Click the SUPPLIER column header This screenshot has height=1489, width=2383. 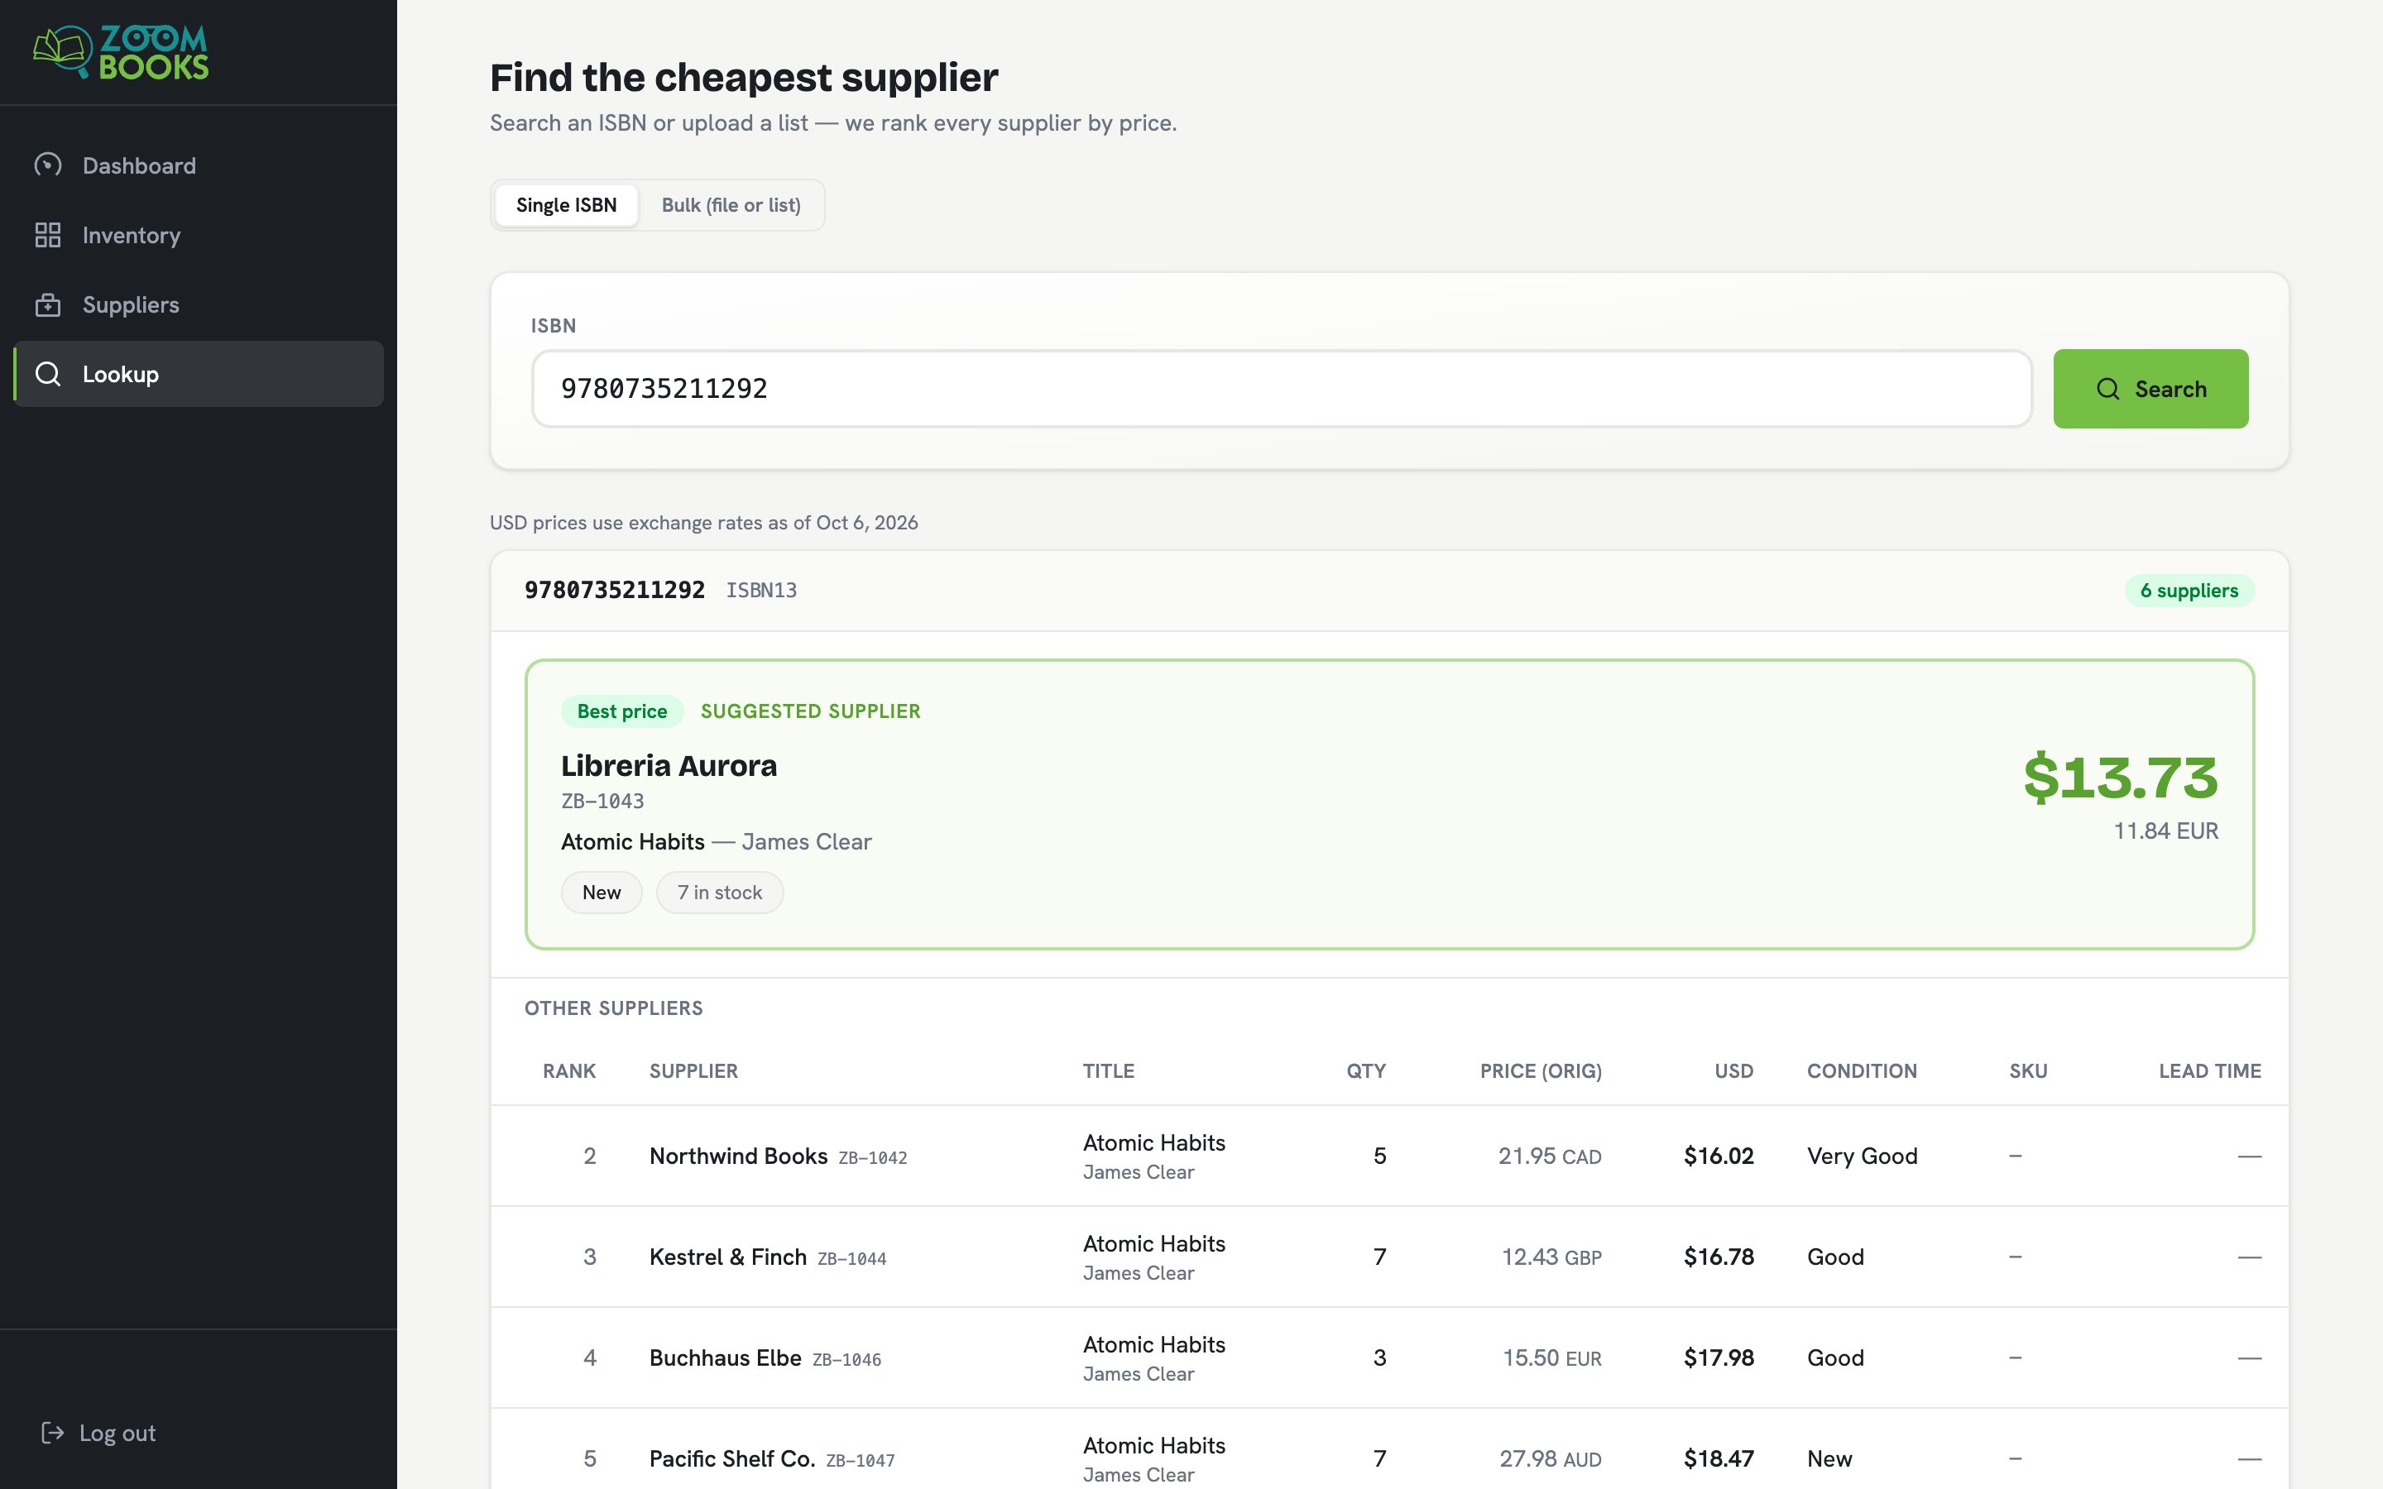point(693,1071)
